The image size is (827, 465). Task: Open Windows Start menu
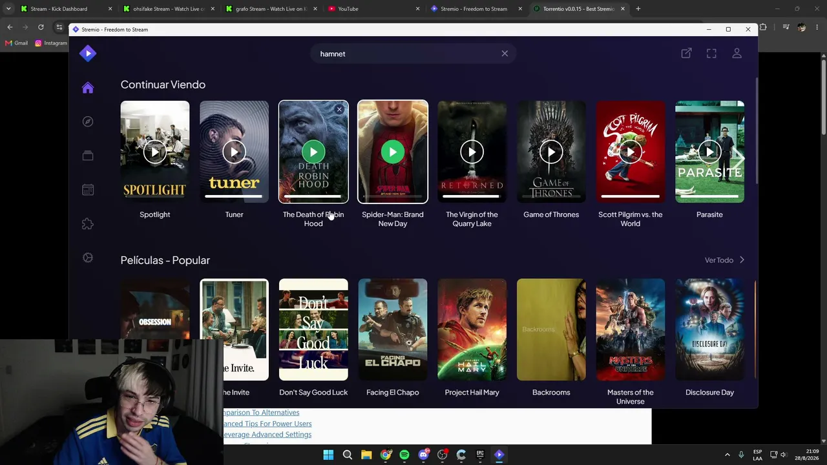pos(328,455)
